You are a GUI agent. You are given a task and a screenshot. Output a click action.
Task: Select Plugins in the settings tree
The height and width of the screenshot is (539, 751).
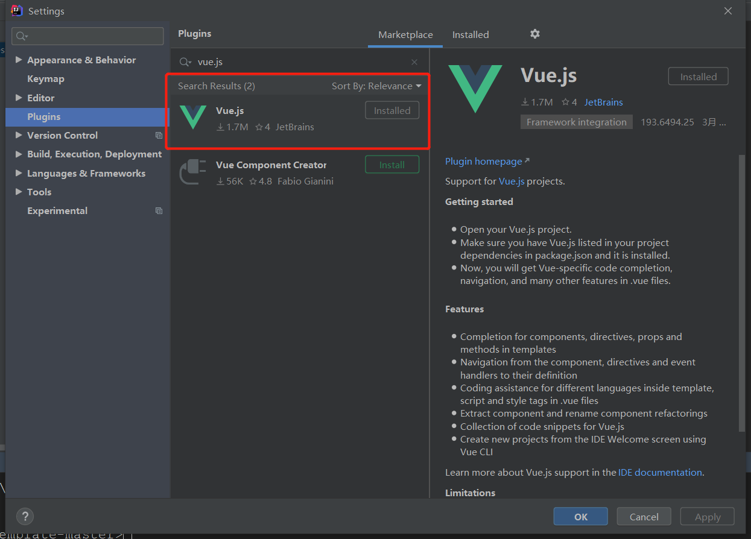pos(87,117)
